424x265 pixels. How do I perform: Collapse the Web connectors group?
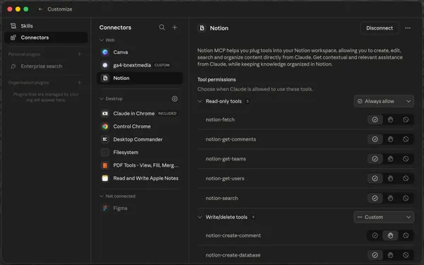[102, 40]
